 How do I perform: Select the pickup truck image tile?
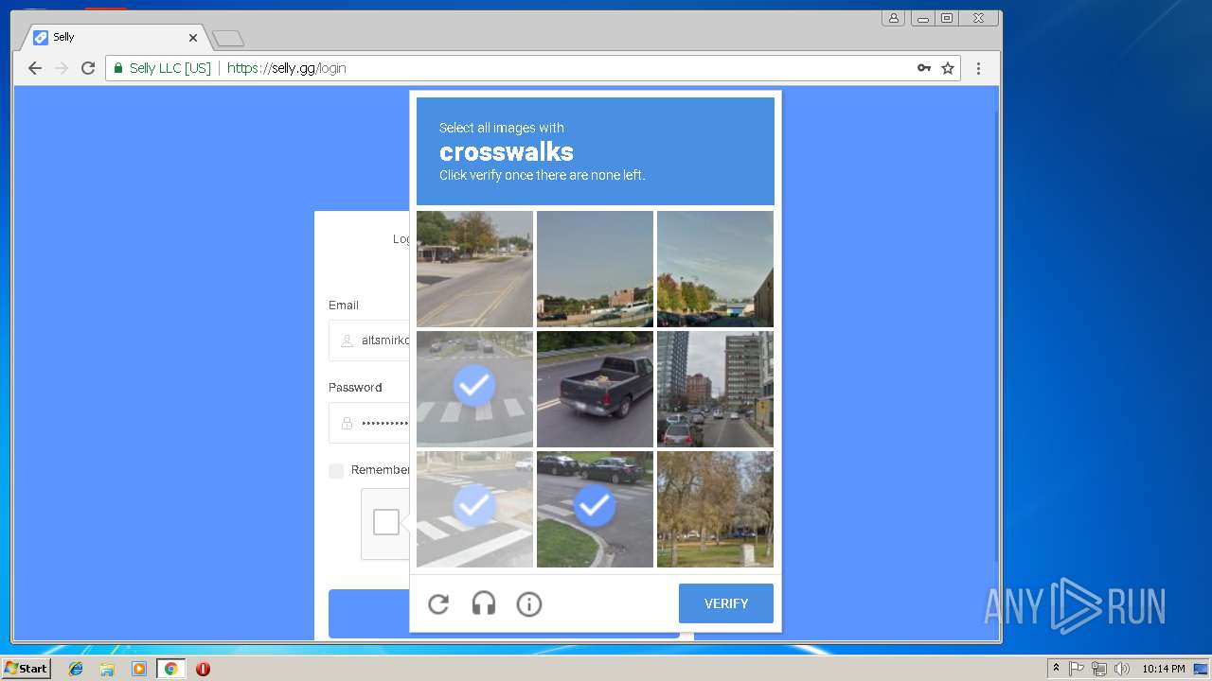pyautogui.click(x=595, y=389)
